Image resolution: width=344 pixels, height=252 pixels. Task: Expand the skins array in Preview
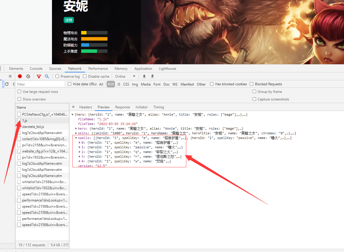75,133
